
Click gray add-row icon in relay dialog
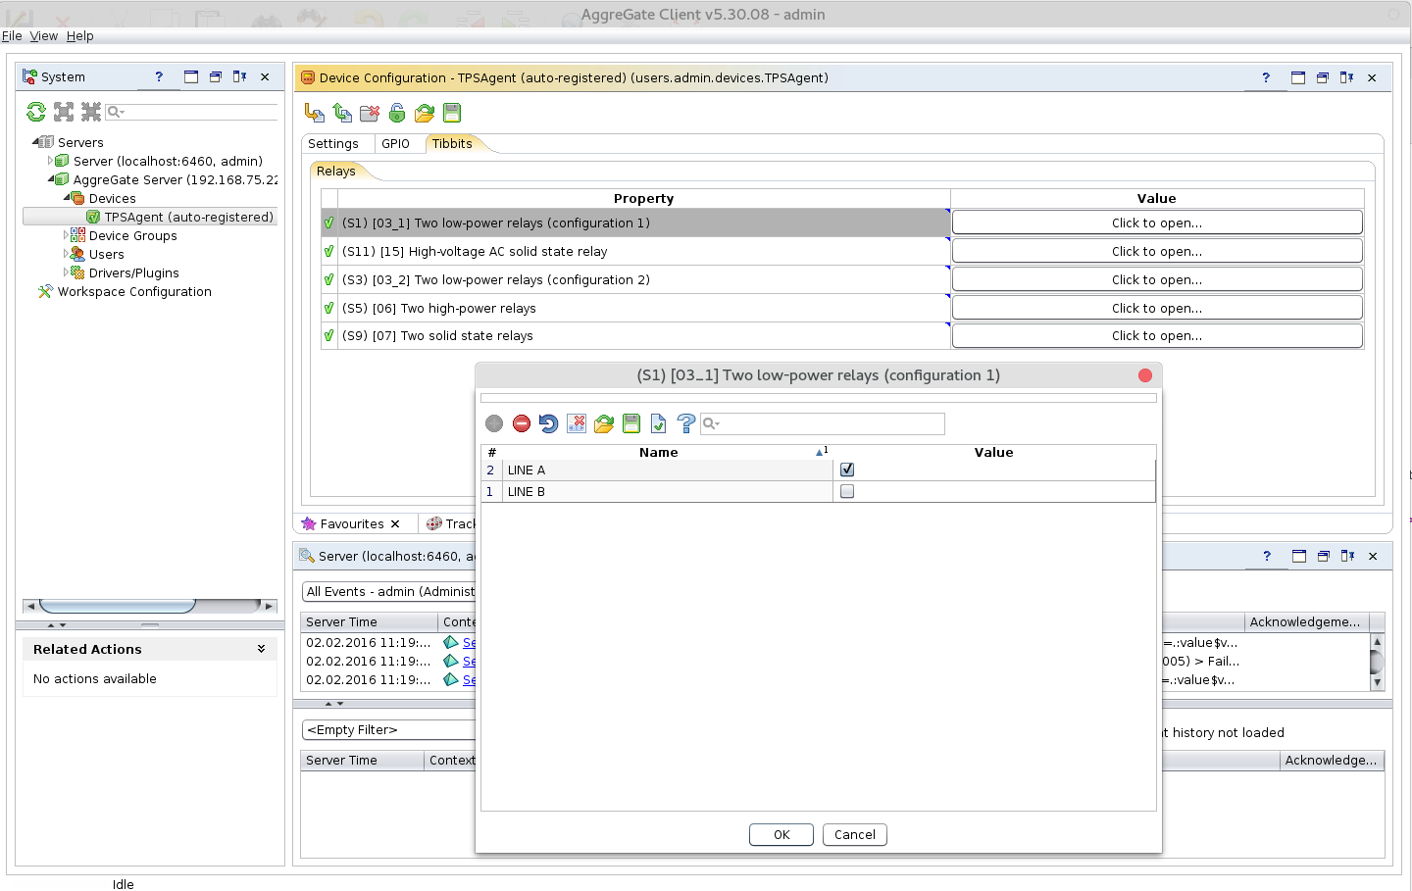(x=494, y=423)
